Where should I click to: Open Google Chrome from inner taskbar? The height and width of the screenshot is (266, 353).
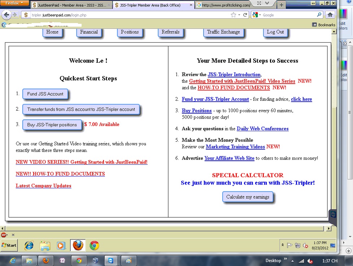[x=94, y=245]
